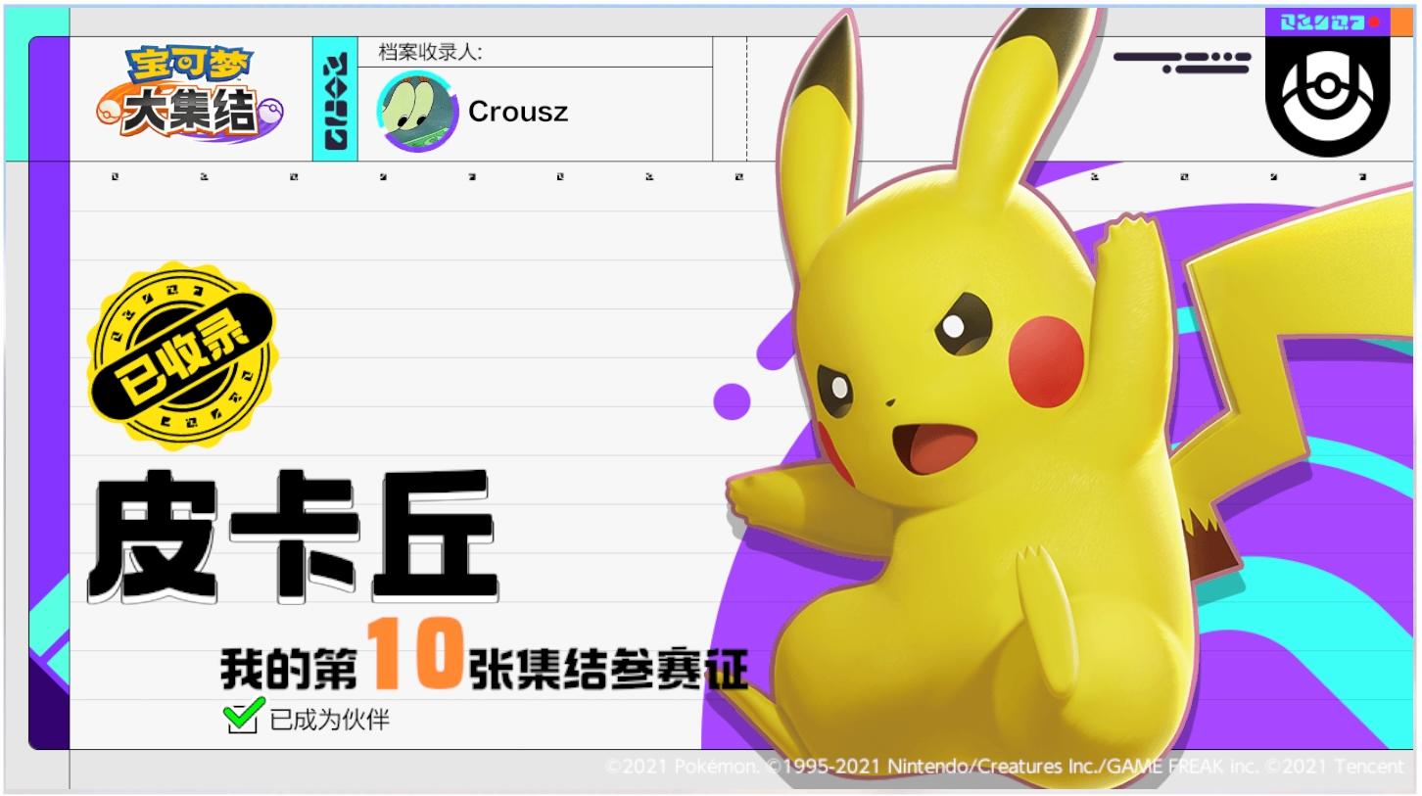The image size is (1422, 796).
Task: Click the copyright Nintendo/Creatures notice text
Action: click(1004, 767)
